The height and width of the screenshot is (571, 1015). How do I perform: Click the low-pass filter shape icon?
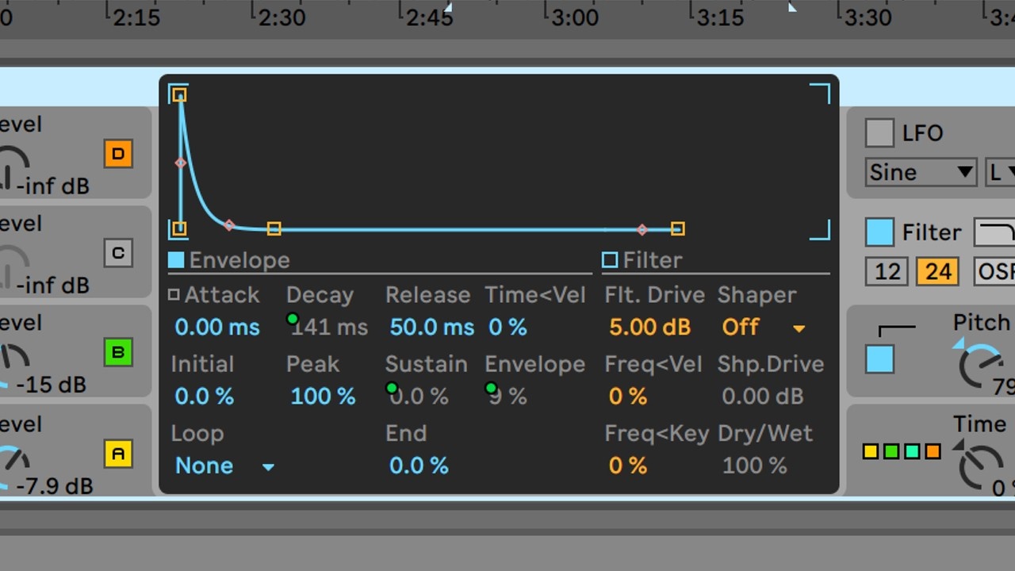pyautogui.click(x=994, y=232)
